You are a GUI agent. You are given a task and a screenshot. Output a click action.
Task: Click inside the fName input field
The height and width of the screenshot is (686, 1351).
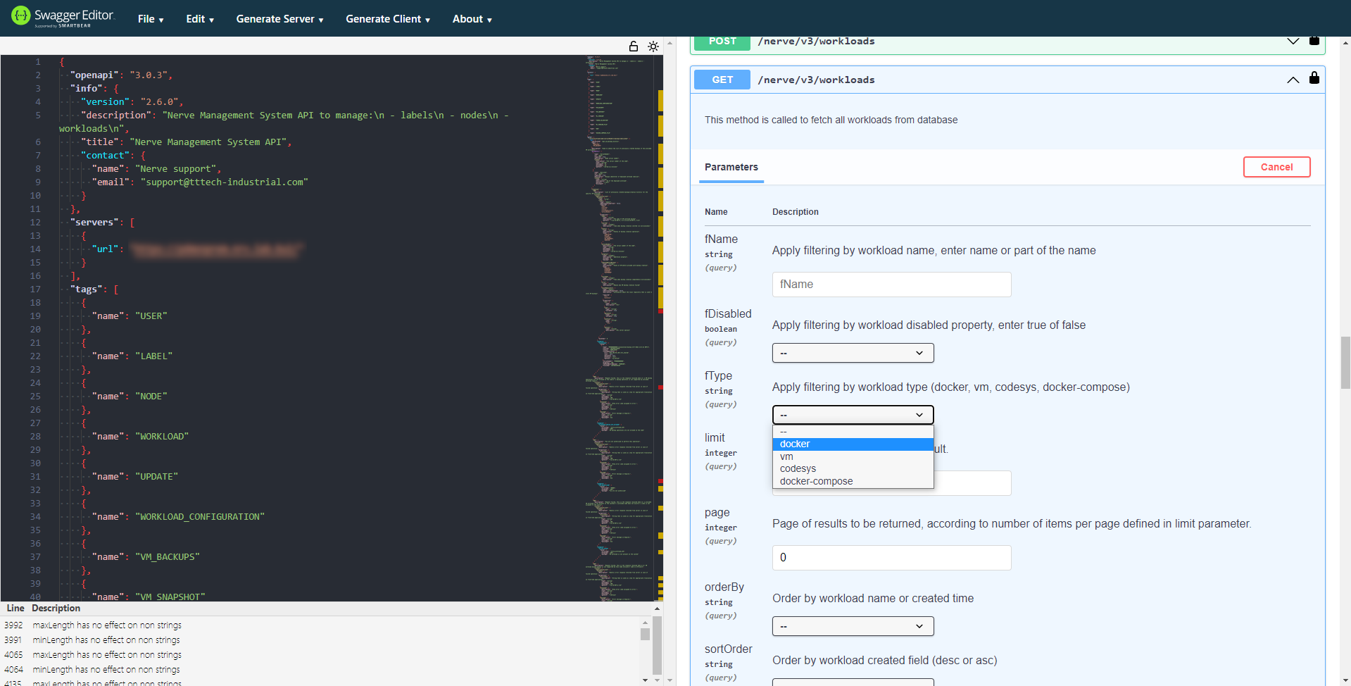click(x=891, y=284)
